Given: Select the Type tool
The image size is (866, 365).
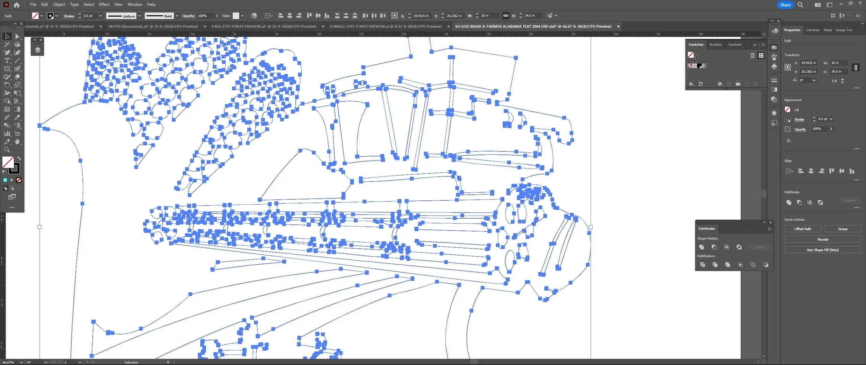Looking at the screenshot, I should point(7,61).
